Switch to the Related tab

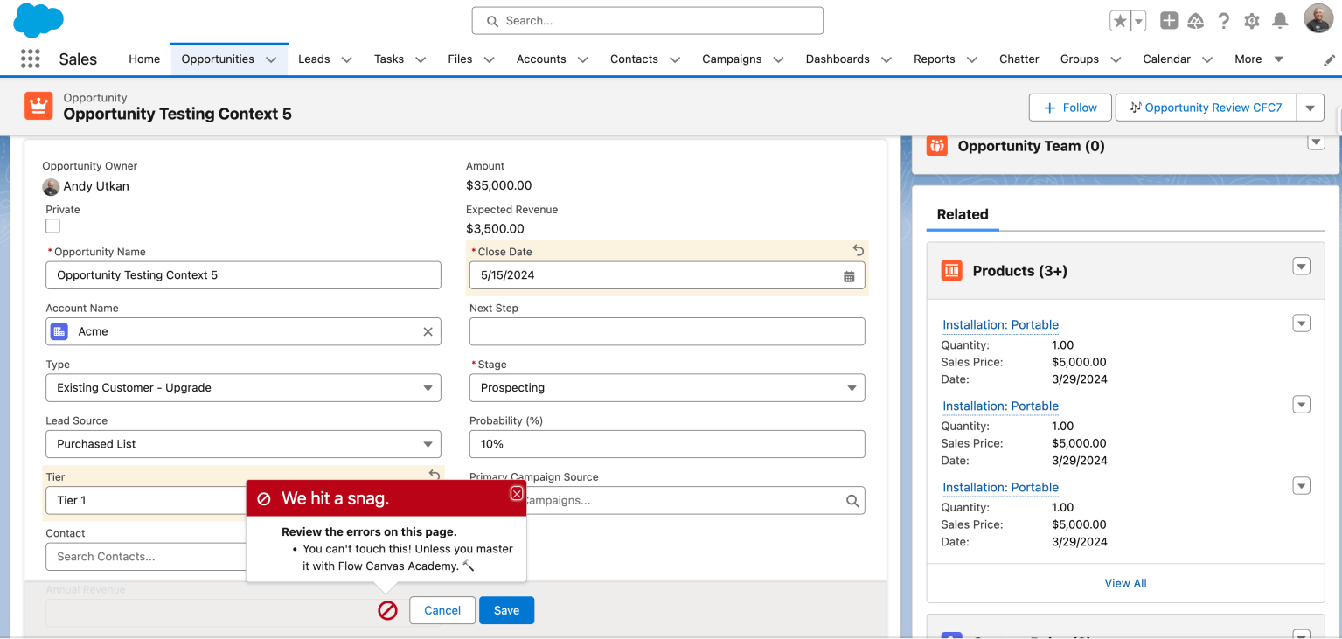963,214
